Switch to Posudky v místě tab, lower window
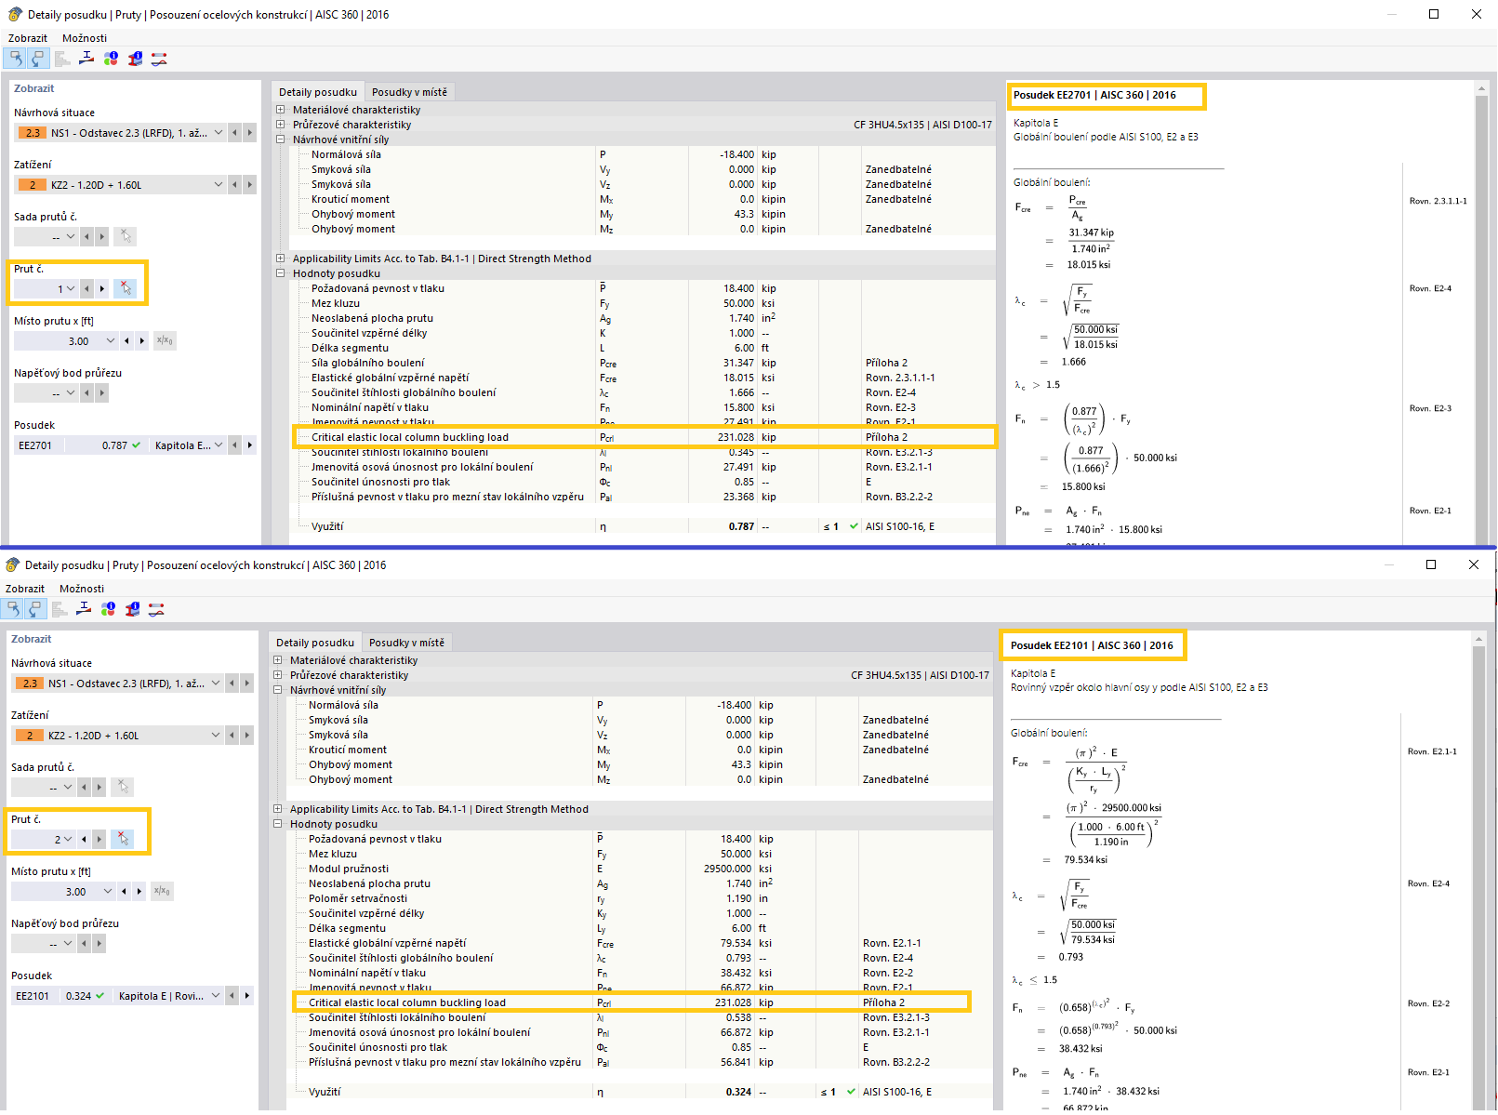The image size is (1498, 1115). click(x=406, y=643)
